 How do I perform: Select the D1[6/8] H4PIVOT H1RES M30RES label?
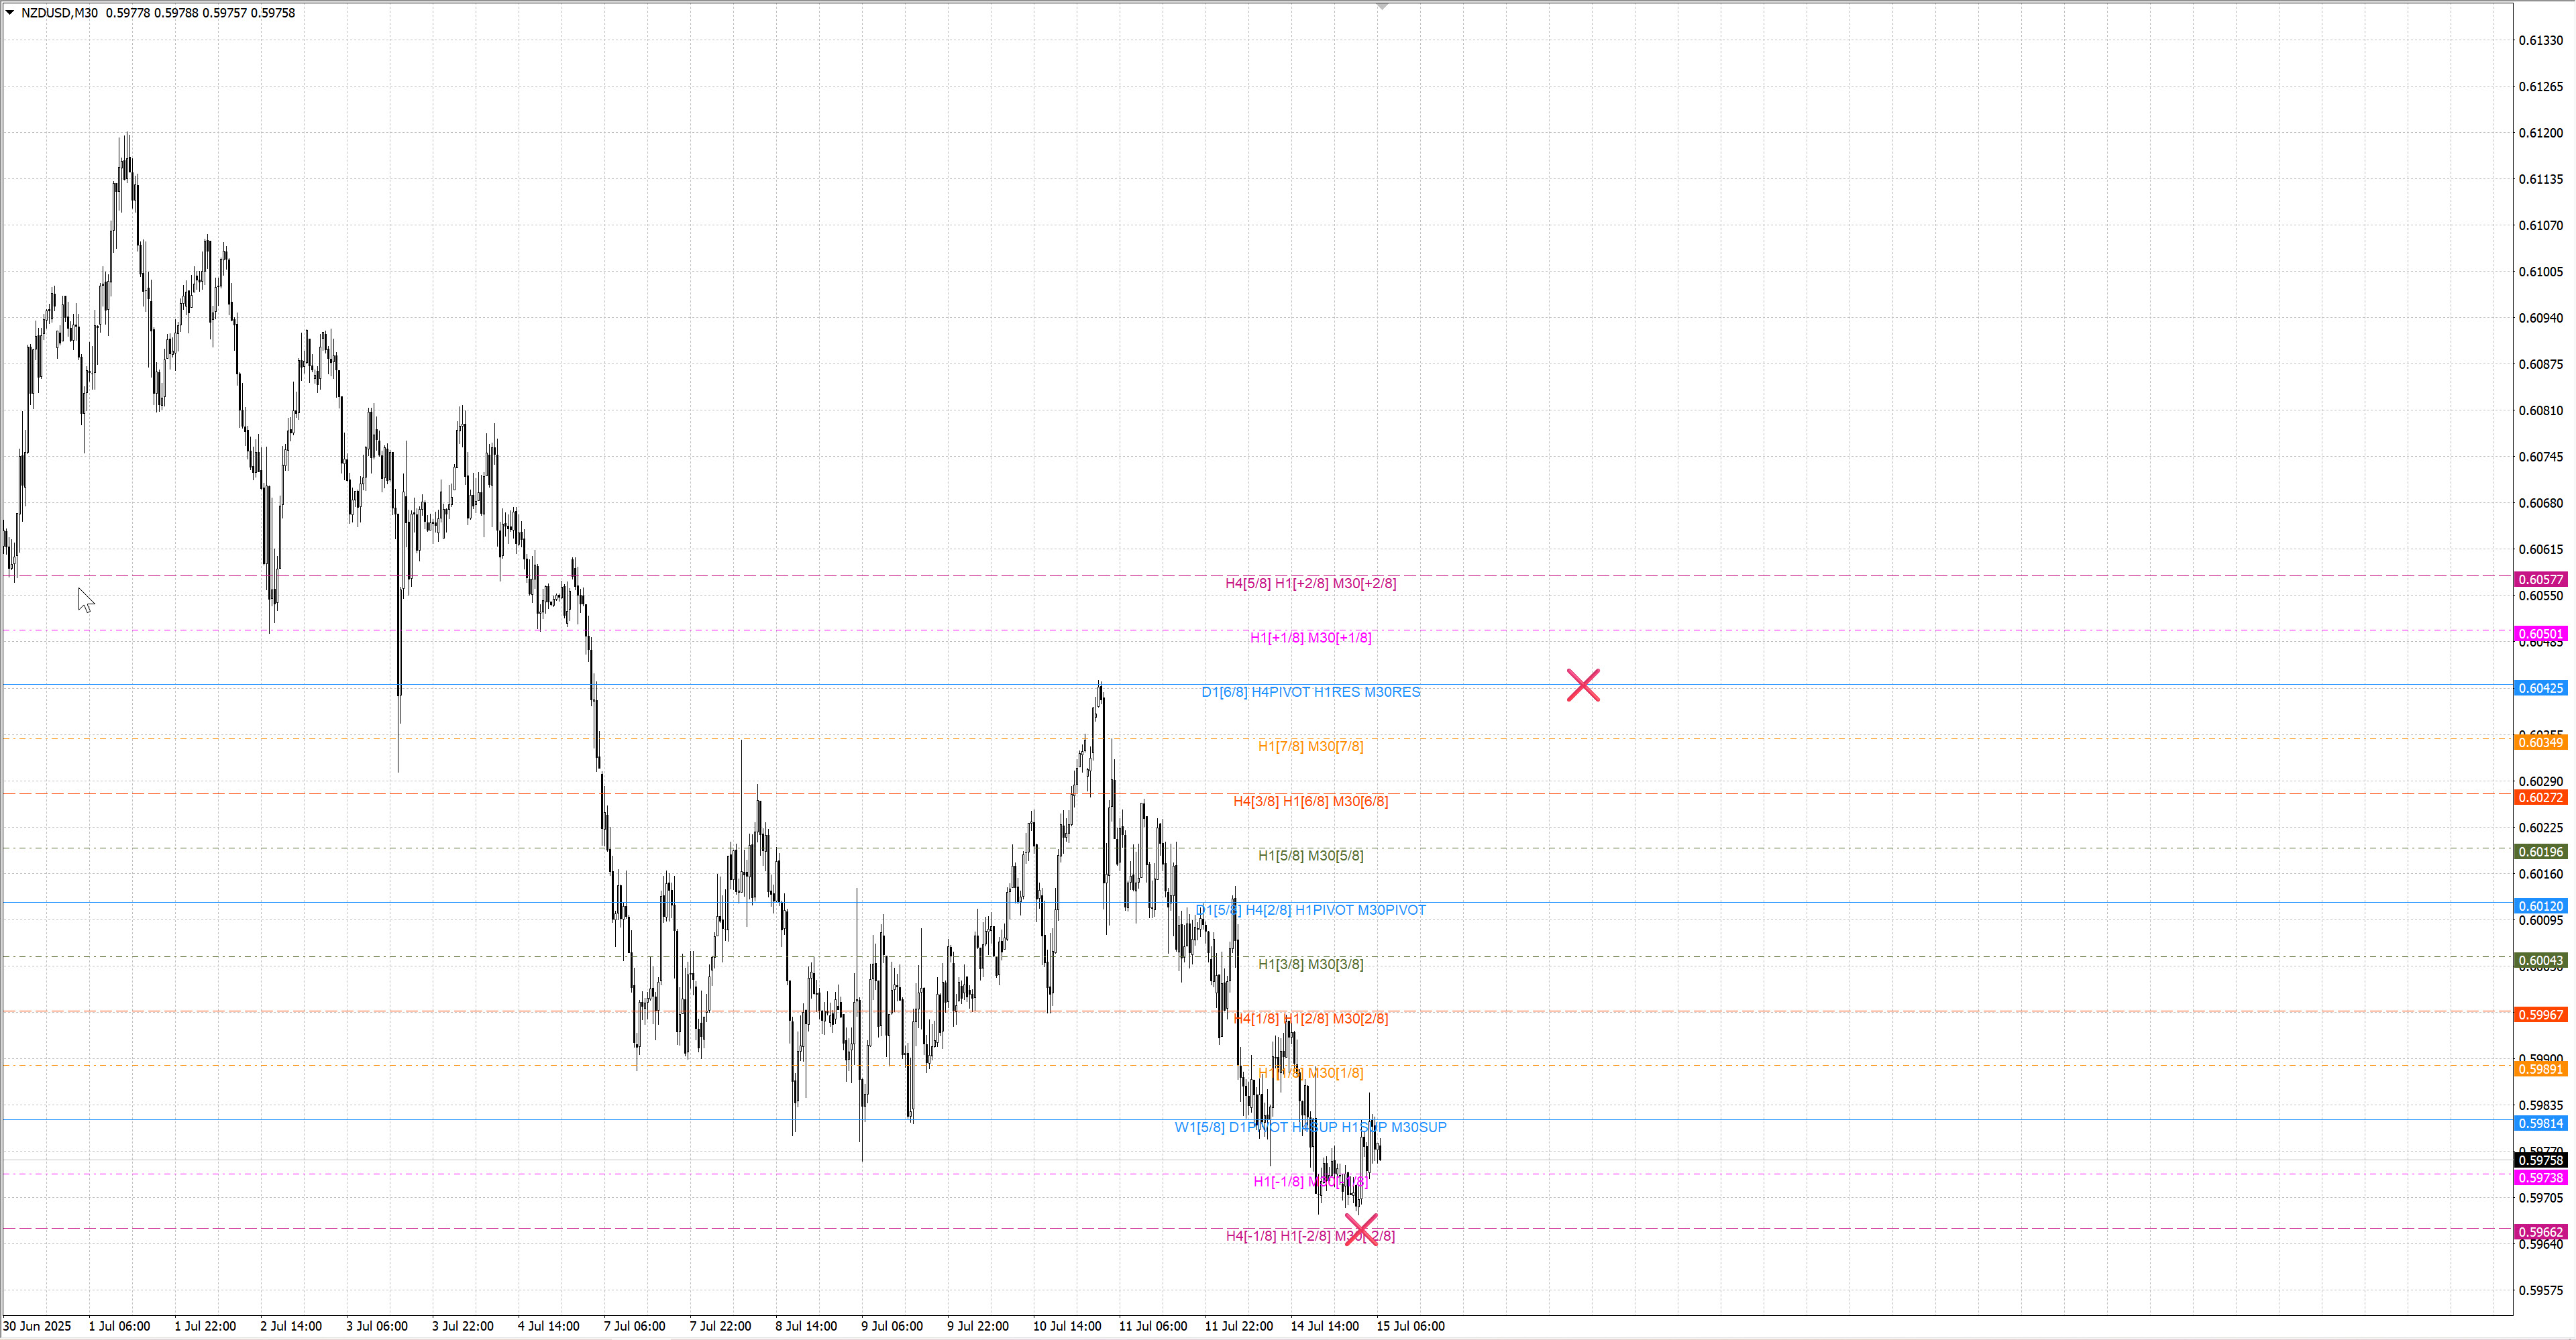[x=1310, y=692]
